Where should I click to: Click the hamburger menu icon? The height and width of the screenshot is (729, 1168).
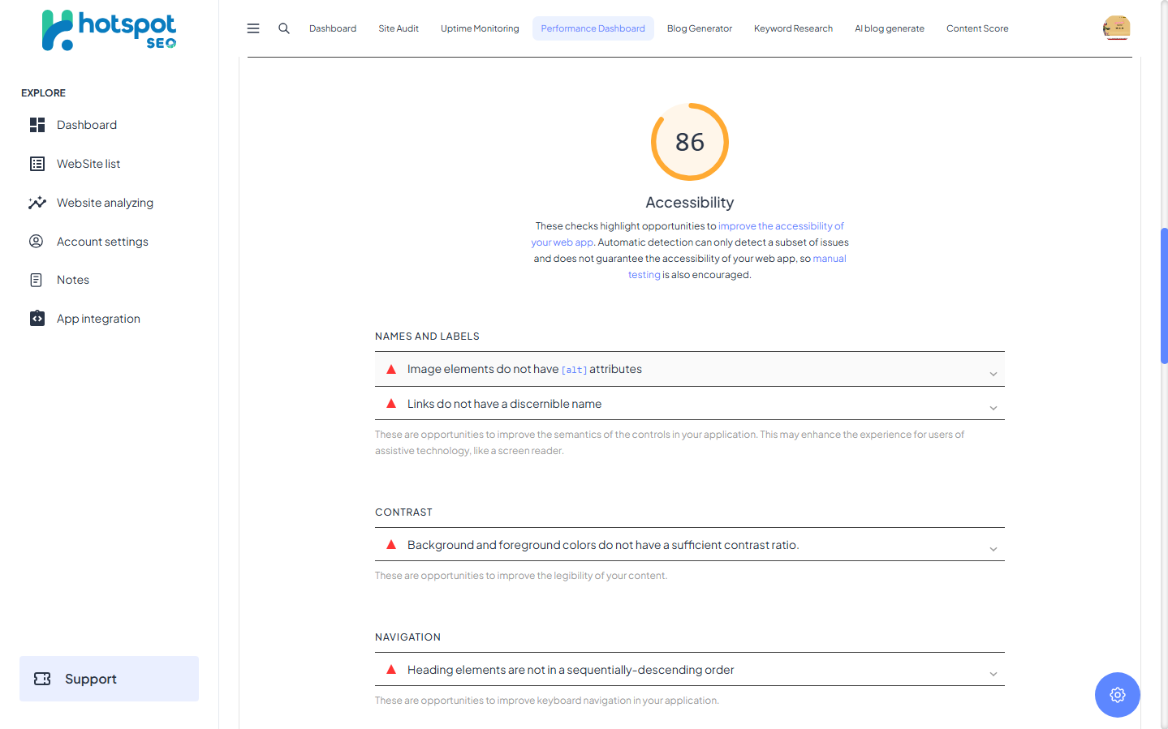(253, 28)
